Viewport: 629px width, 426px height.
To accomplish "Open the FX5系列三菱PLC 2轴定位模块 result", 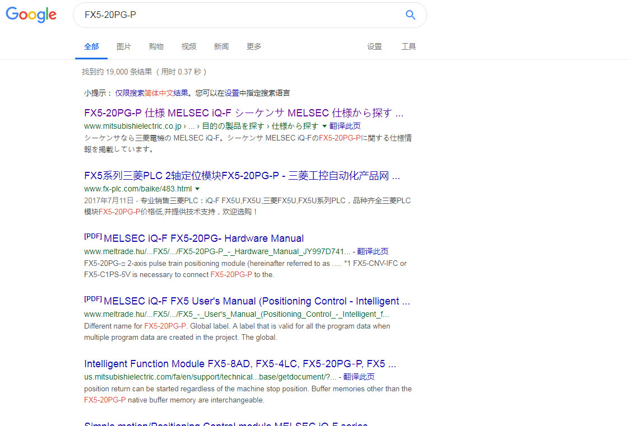I will 242,176.
